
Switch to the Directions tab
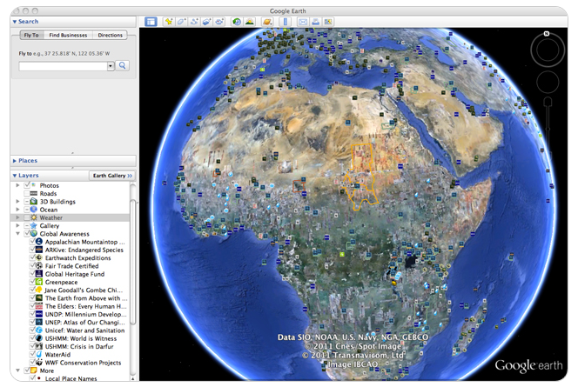click(110, 35)
